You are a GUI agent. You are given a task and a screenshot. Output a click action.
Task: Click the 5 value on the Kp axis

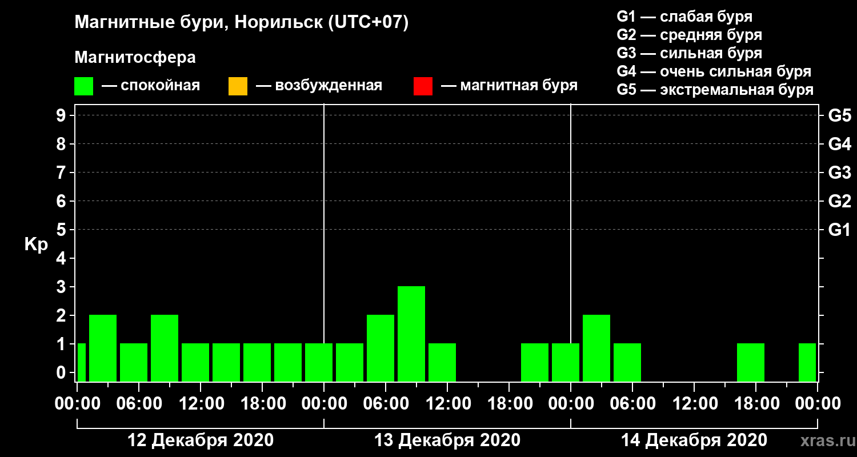pos(62,230)
